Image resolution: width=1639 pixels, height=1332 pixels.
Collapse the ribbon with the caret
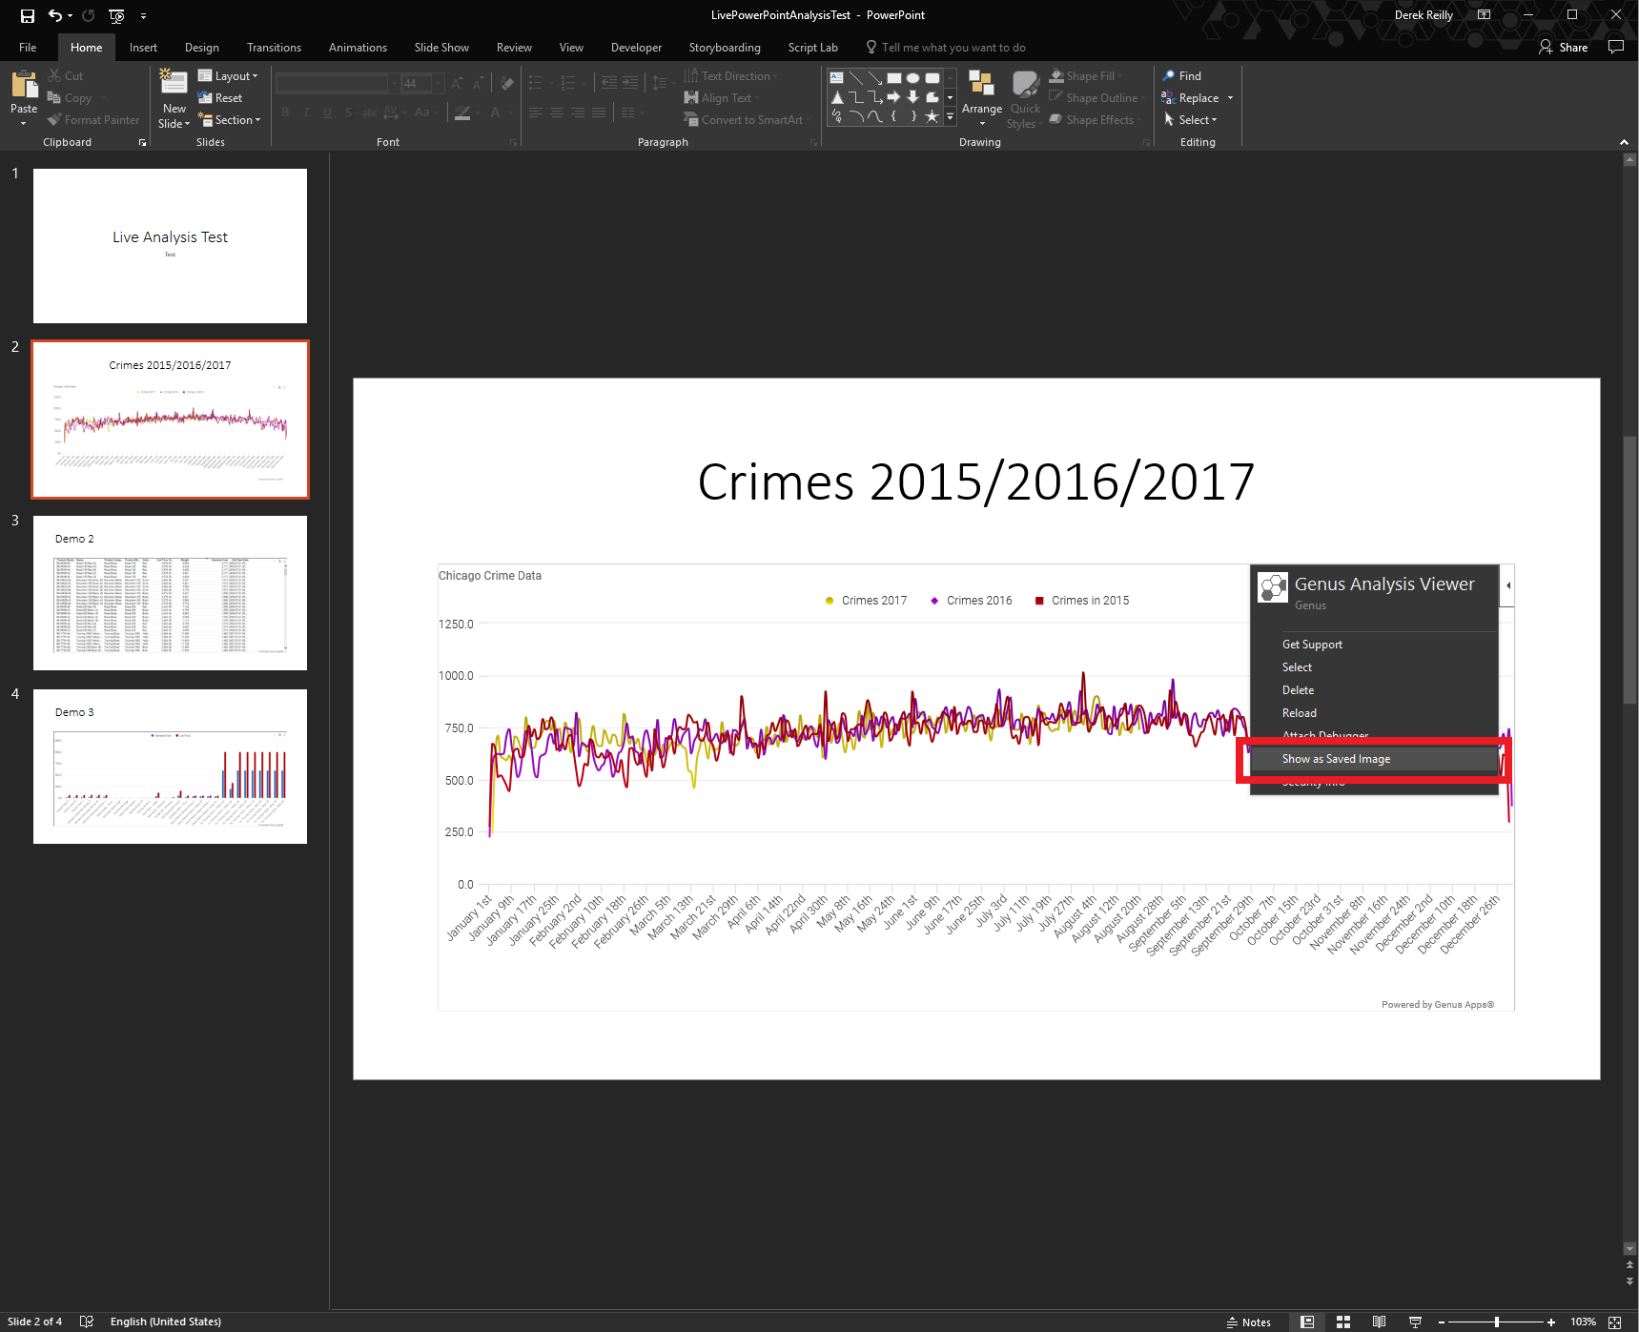pyautogui.click(x=1624, y=142)
